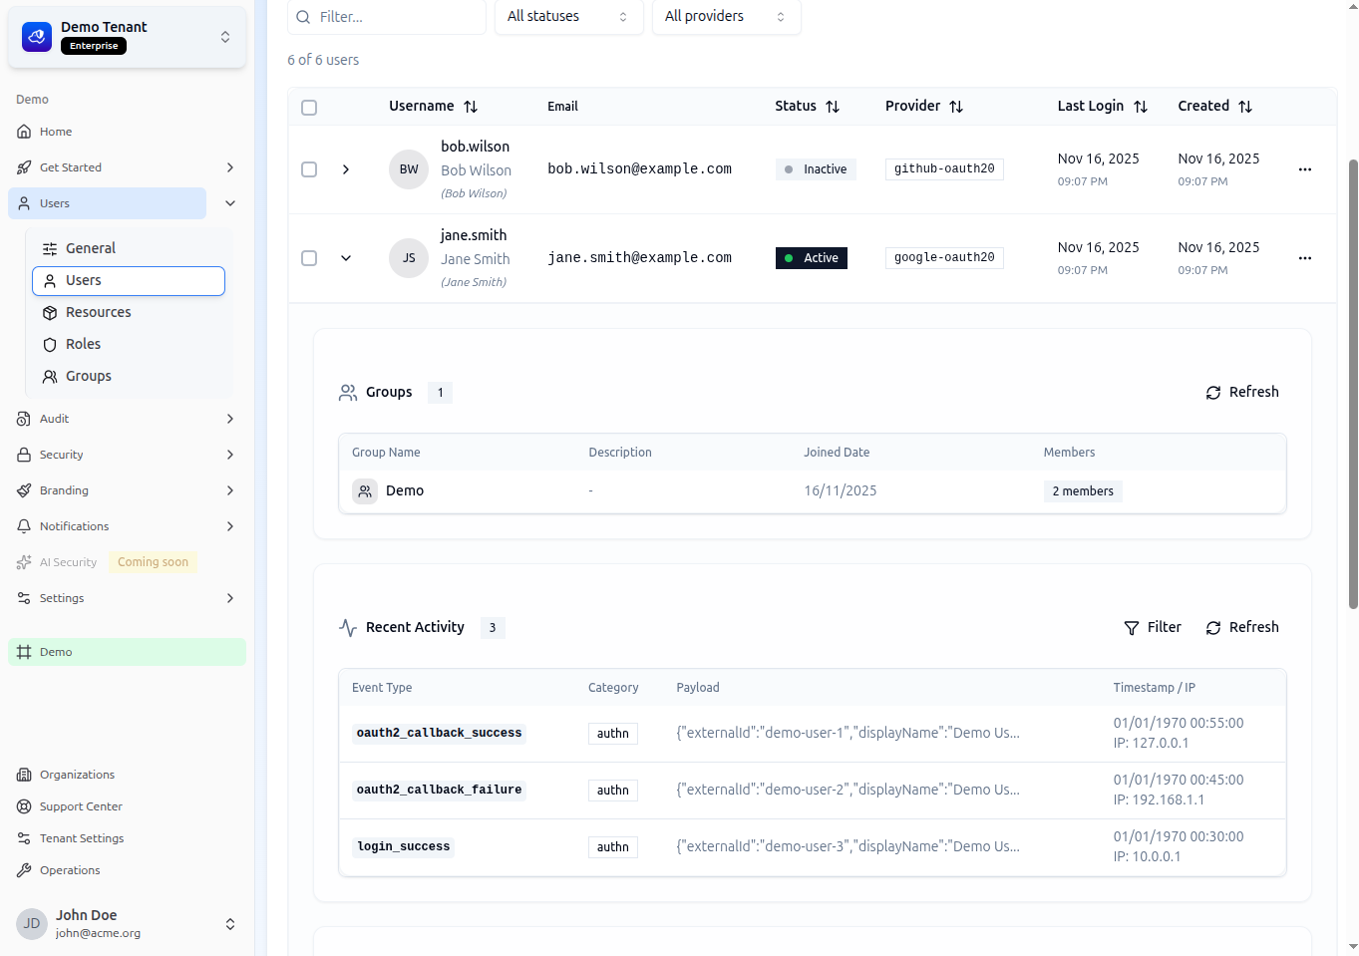Click the BW avatar for Bob Wilson

coord(409,169)
